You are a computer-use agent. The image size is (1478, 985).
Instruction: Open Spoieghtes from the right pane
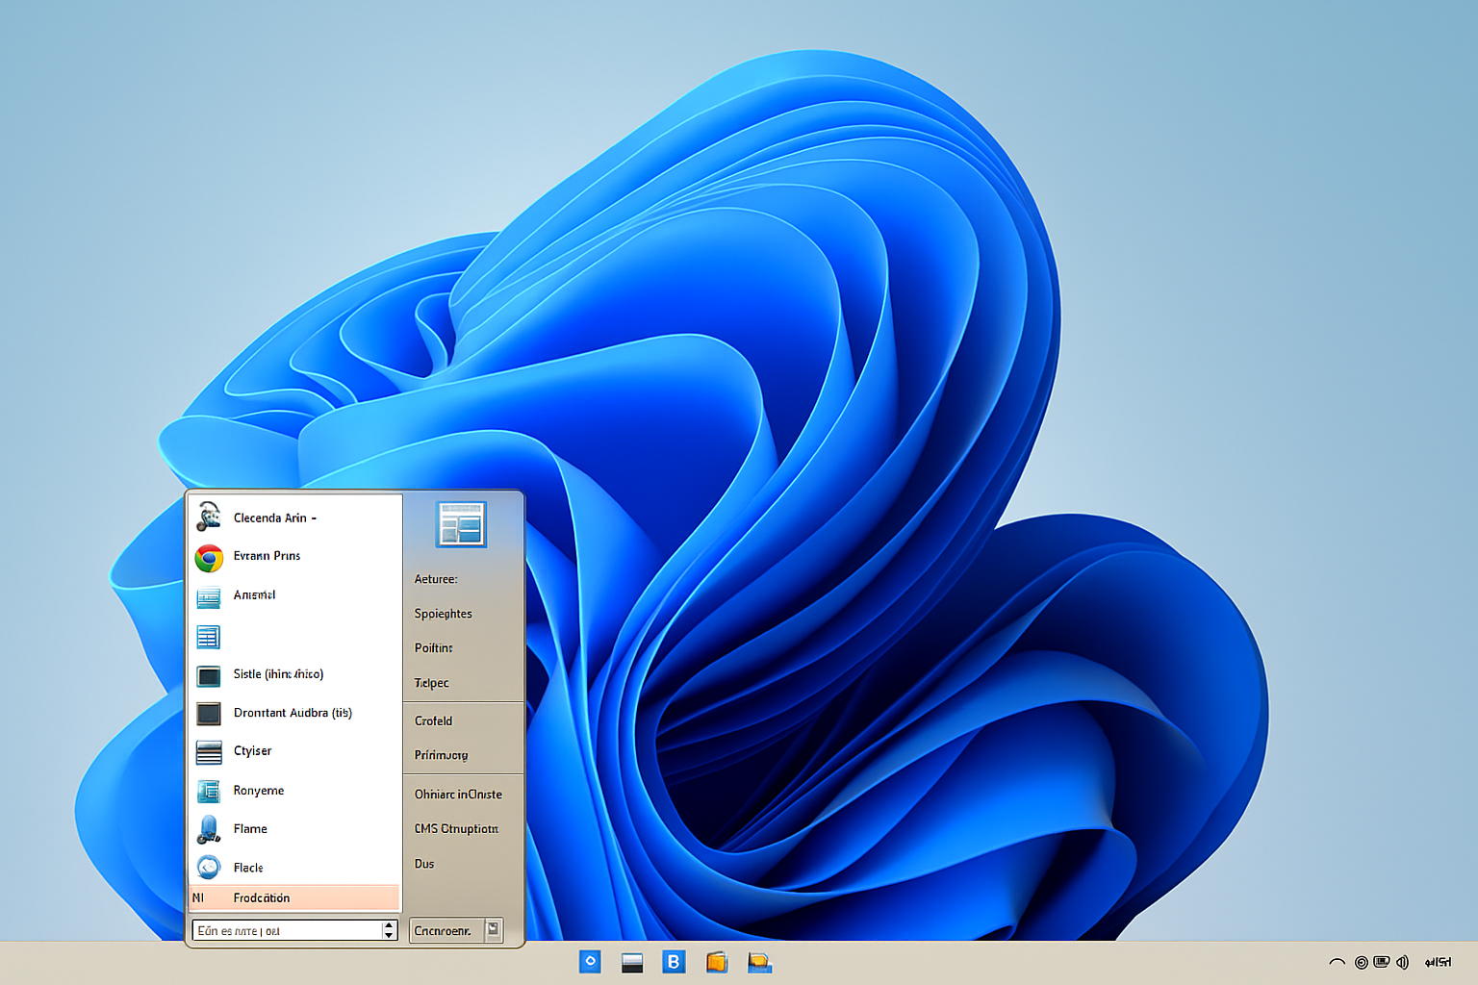[443, 613]
